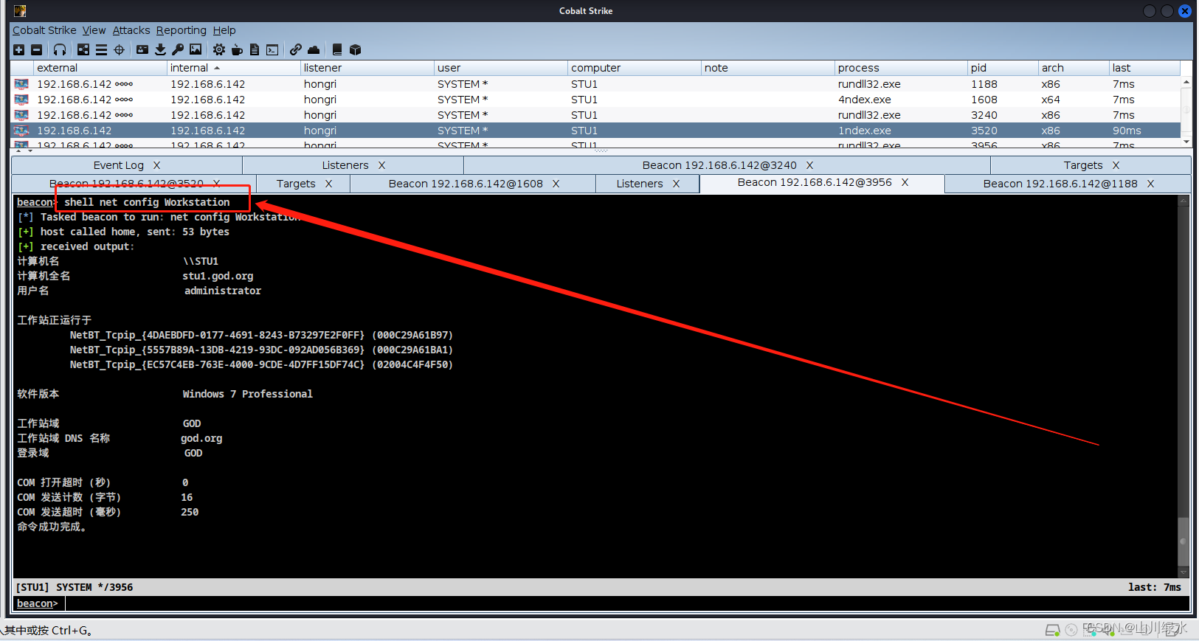Screen dimensions: 1199x641
Task: Click the About cube icon
Action: (x=355, y=49)
